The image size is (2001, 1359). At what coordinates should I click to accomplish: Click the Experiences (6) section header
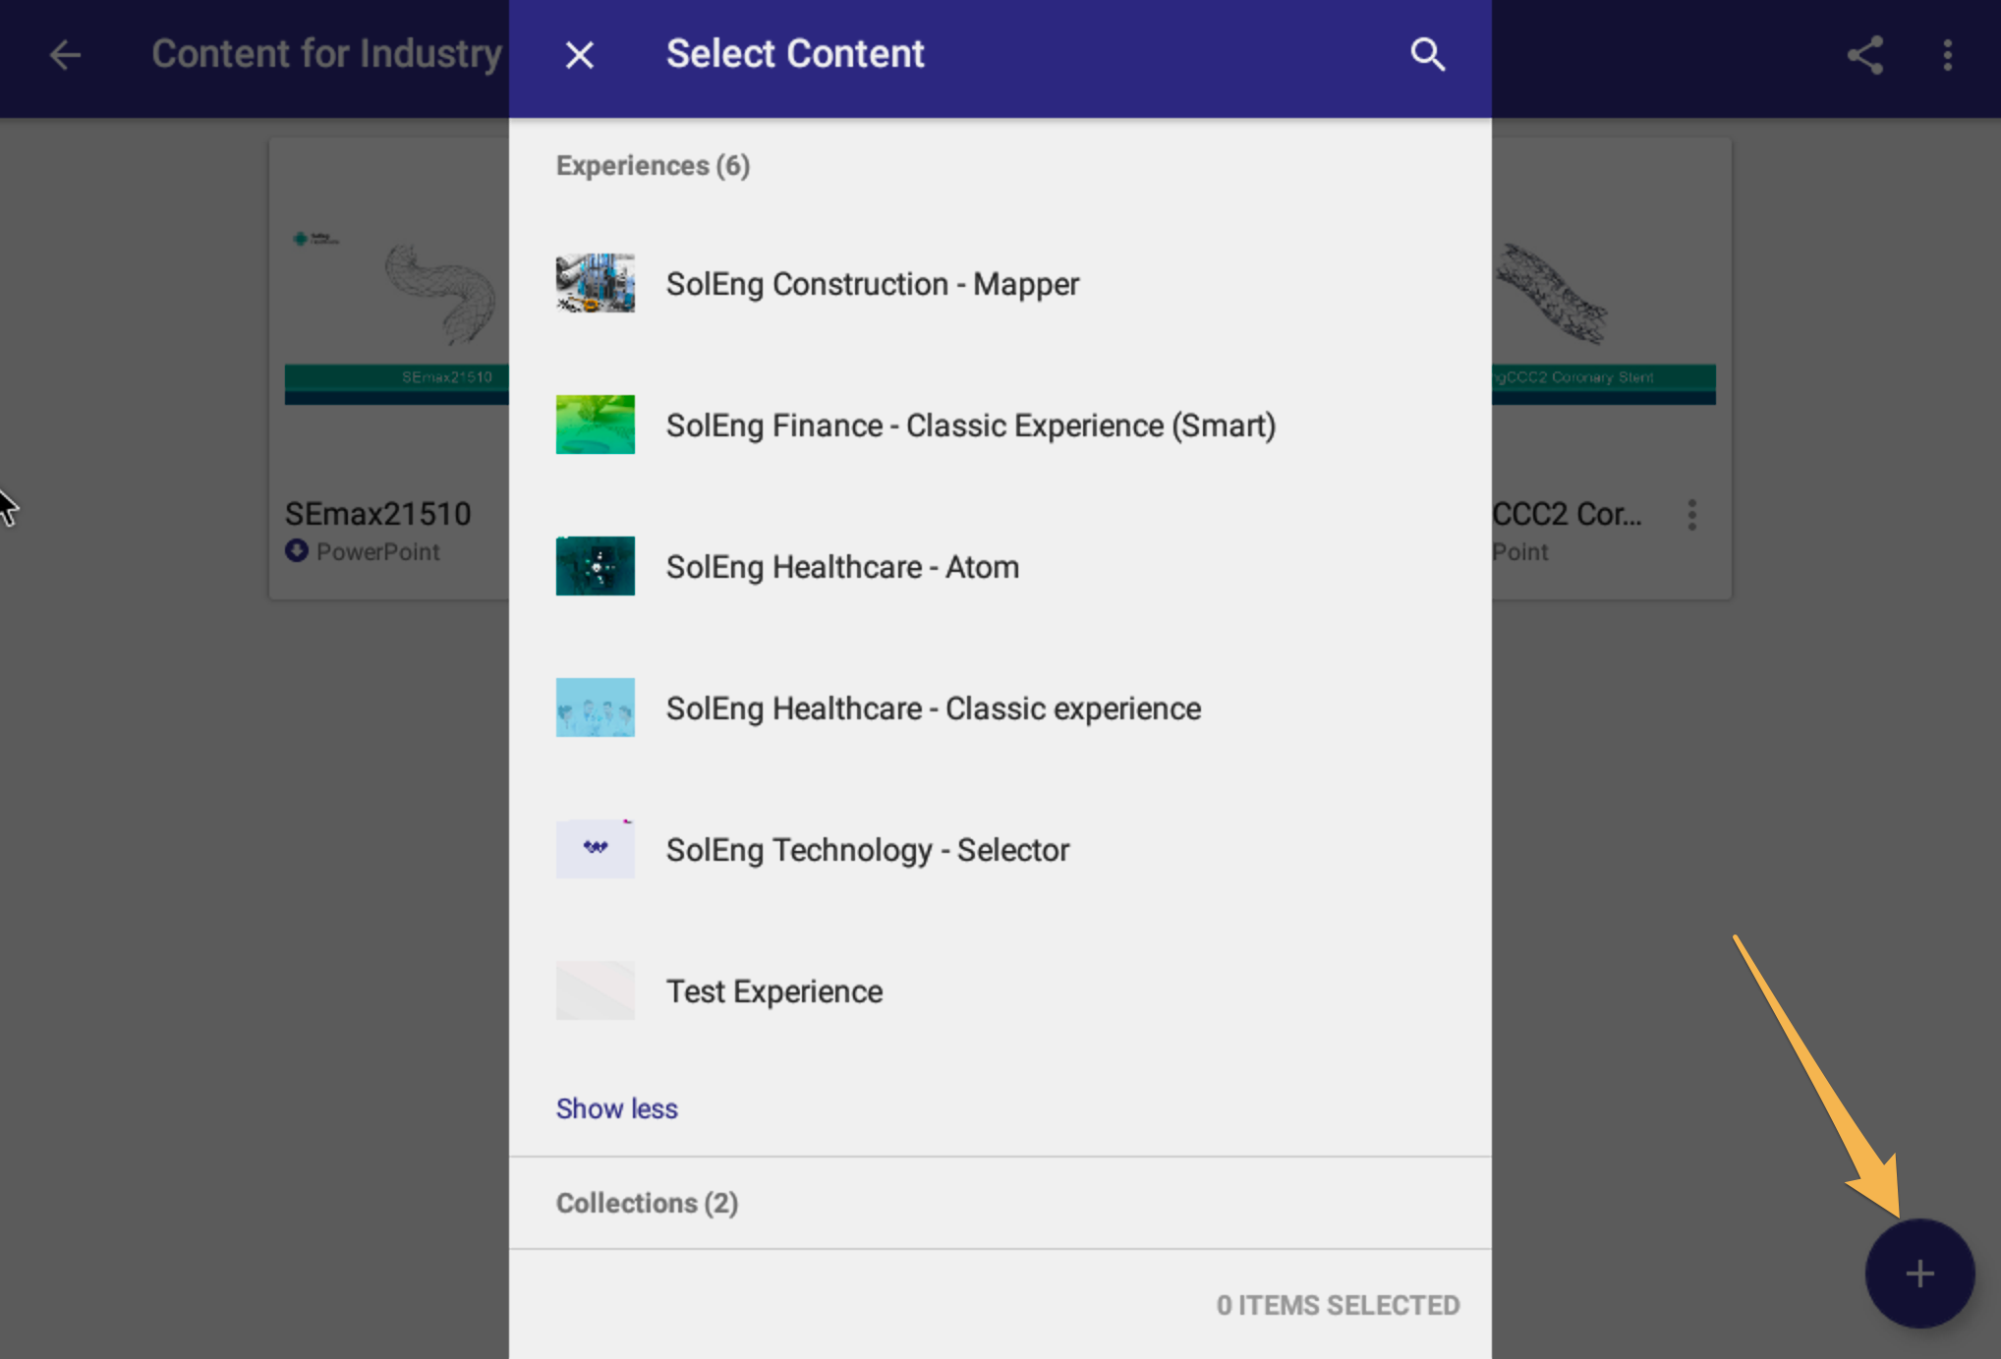point(653,166)
